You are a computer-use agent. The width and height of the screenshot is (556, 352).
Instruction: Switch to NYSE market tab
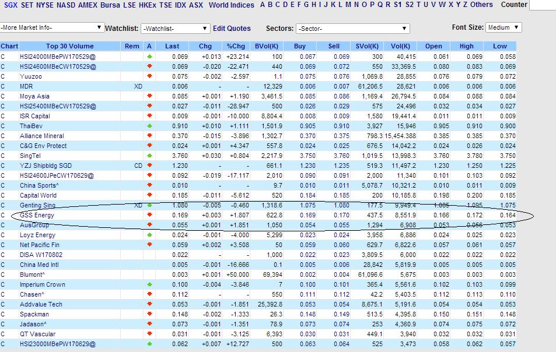tap(45, 5)
